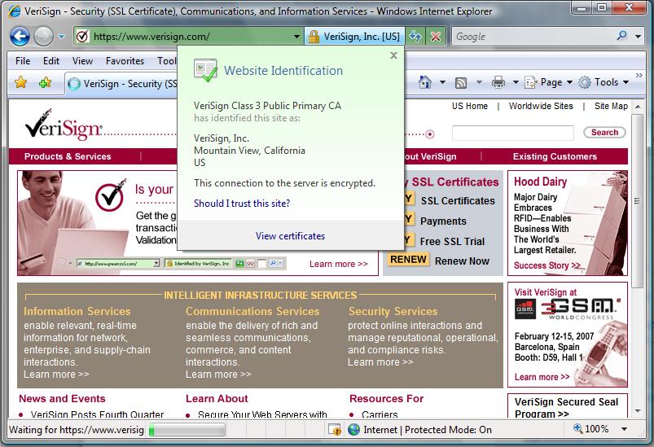Viewport: 654px width, 447px height.
Task: Expand the Home button dropdown arrow
Action: 442,82
